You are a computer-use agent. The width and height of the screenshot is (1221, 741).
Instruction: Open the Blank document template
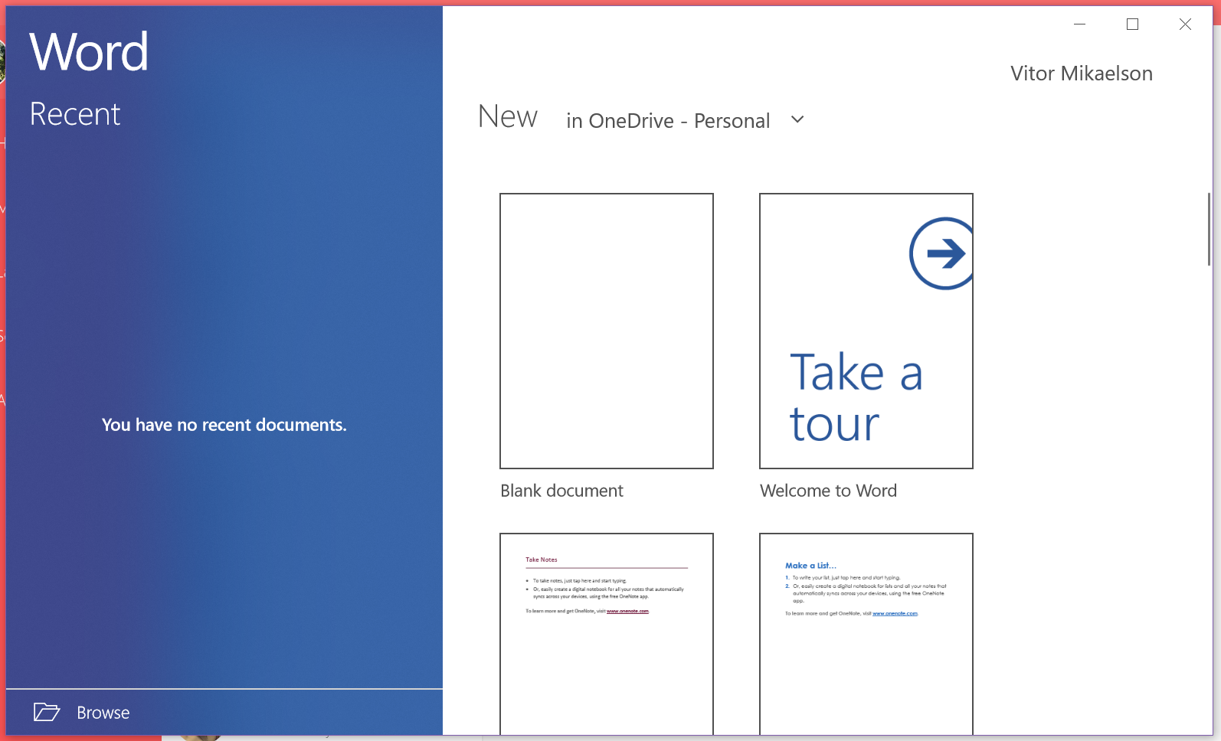pyautogui.click(x=607, y=331)
